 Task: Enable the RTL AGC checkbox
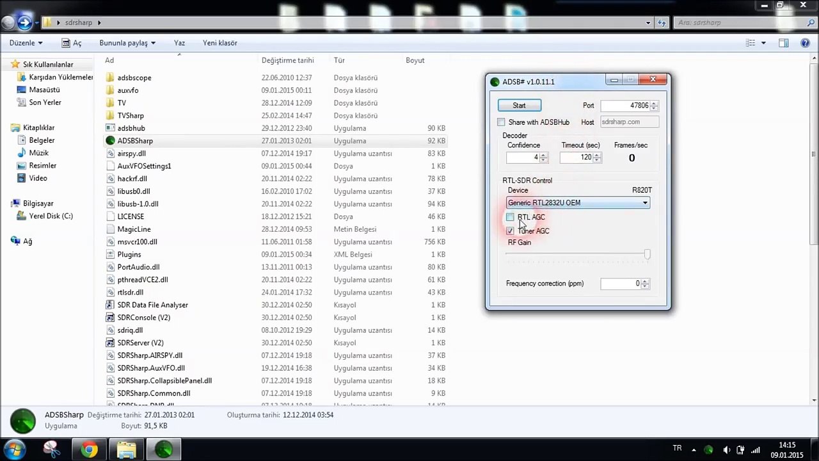510,217
